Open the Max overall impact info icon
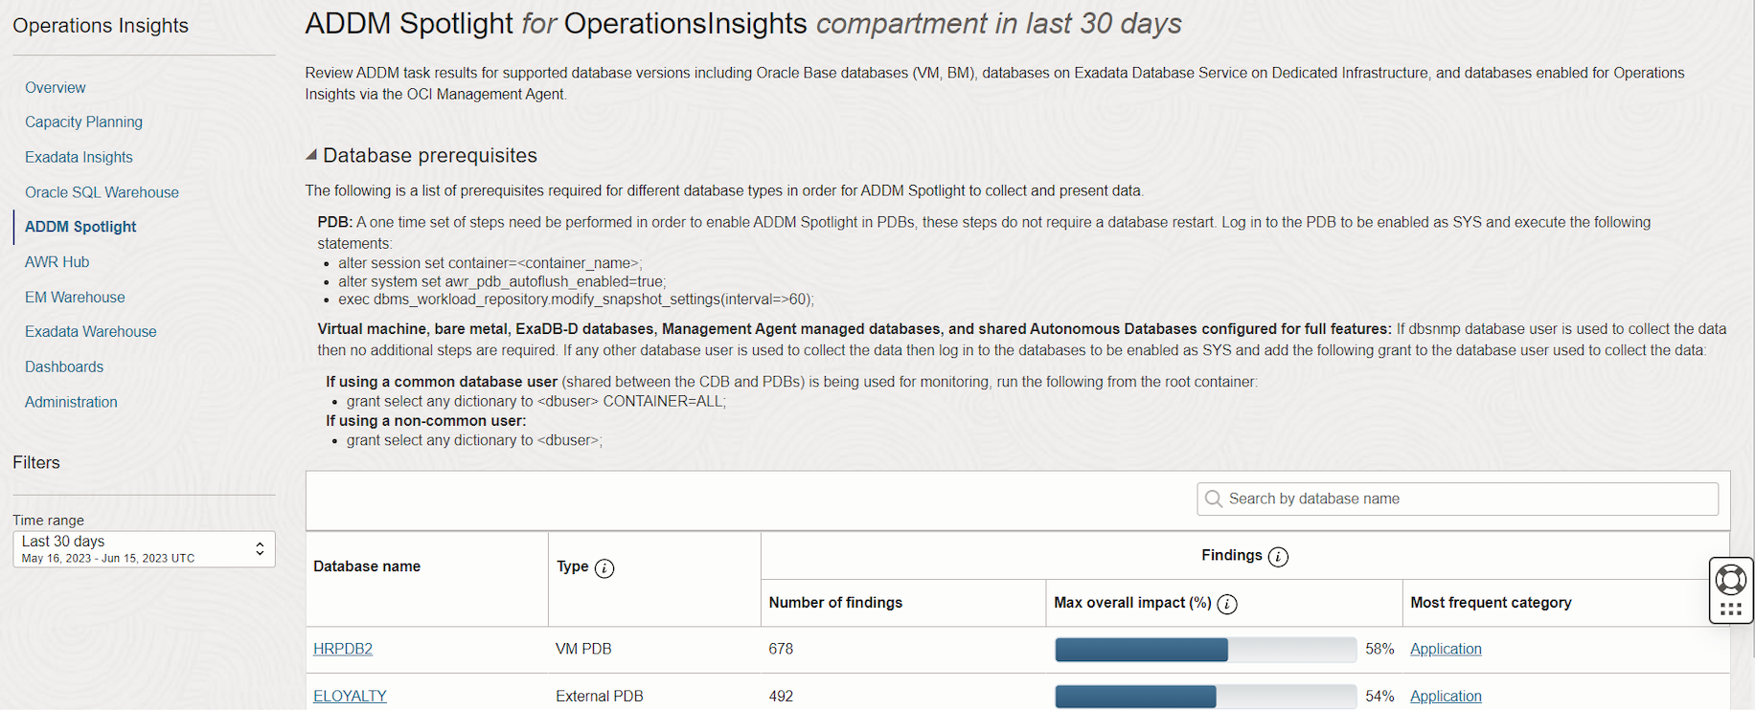Screen dimensions: 1755x710 pyautogui.click(x=1229, y=604)
